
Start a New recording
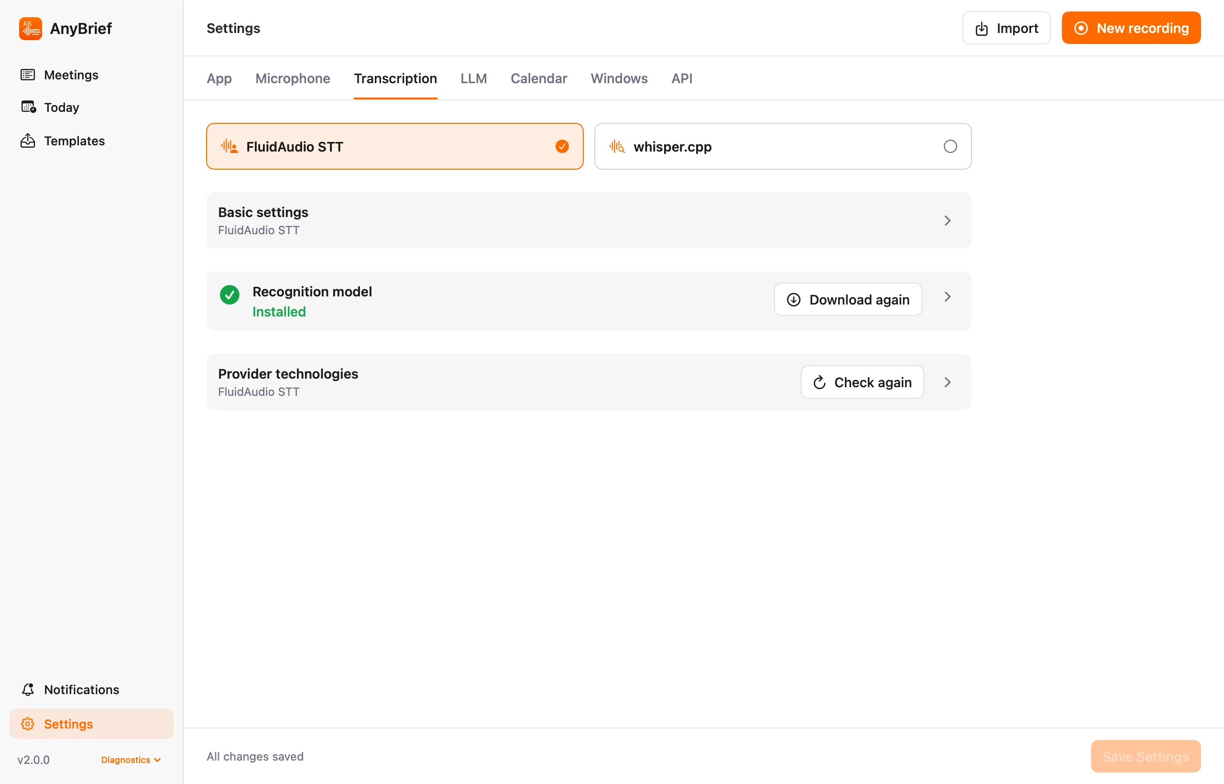1131,28
